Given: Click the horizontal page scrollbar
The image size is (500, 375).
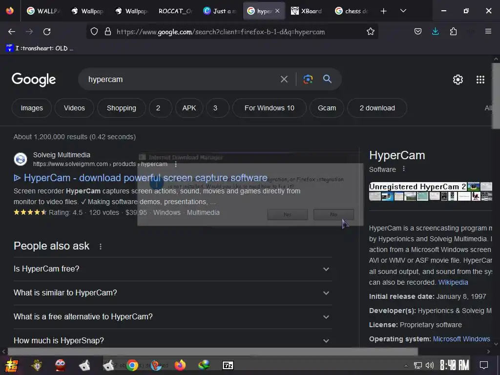Looking at the screenshot, I should (x=213, y=352).
